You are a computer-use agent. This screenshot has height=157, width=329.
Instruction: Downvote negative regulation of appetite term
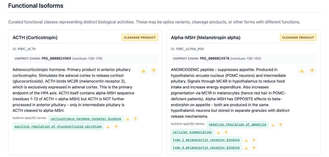tap(280, 125)
